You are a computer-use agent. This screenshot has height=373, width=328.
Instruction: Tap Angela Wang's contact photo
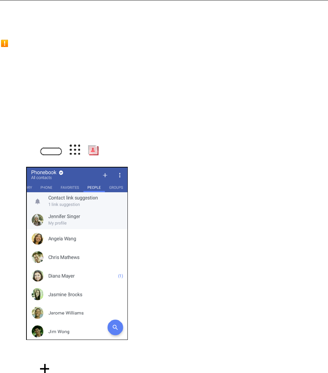click(x=38, y=239)
